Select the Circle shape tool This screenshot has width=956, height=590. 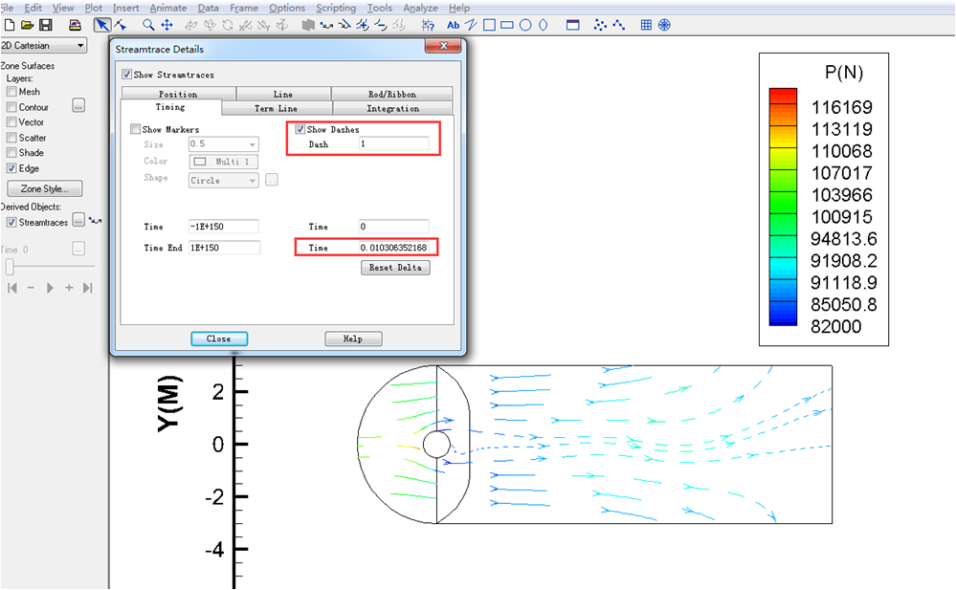click(525, 25)
